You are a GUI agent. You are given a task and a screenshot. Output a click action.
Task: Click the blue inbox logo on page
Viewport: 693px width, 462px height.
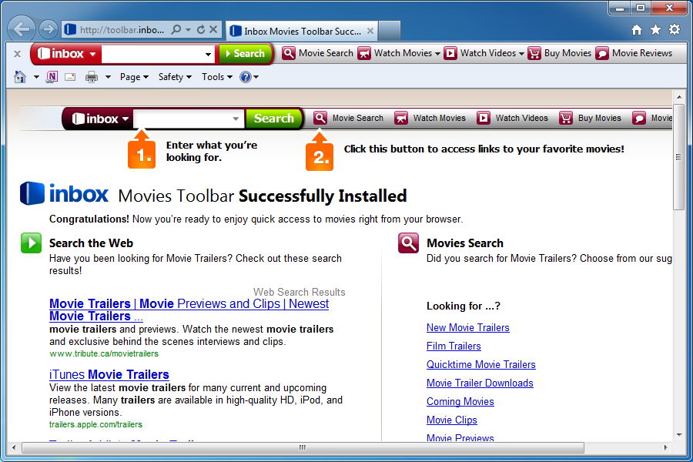[x=64, y=193]
